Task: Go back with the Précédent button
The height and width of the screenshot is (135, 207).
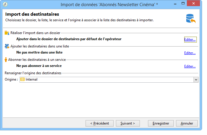Action: [100, 123]
